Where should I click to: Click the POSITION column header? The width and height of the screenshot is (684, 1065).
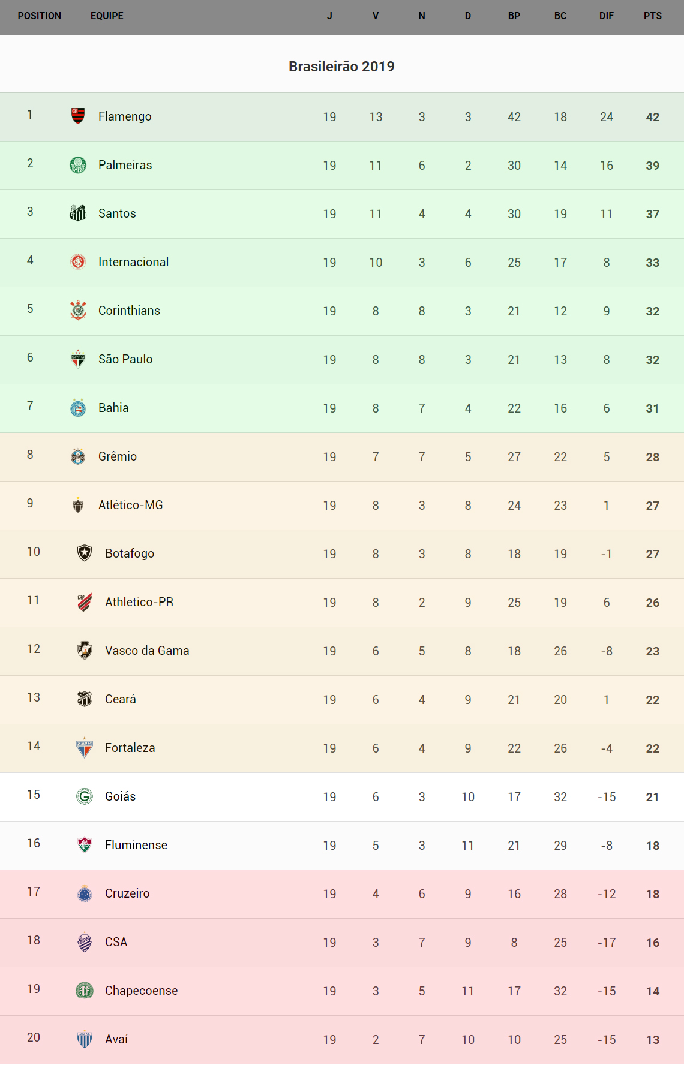pyautogui.click(x=40, y=16)
